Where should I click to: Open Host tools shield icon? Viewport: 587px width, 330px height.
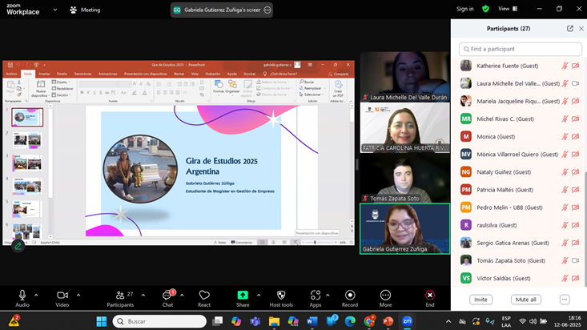tap(281, 296)
